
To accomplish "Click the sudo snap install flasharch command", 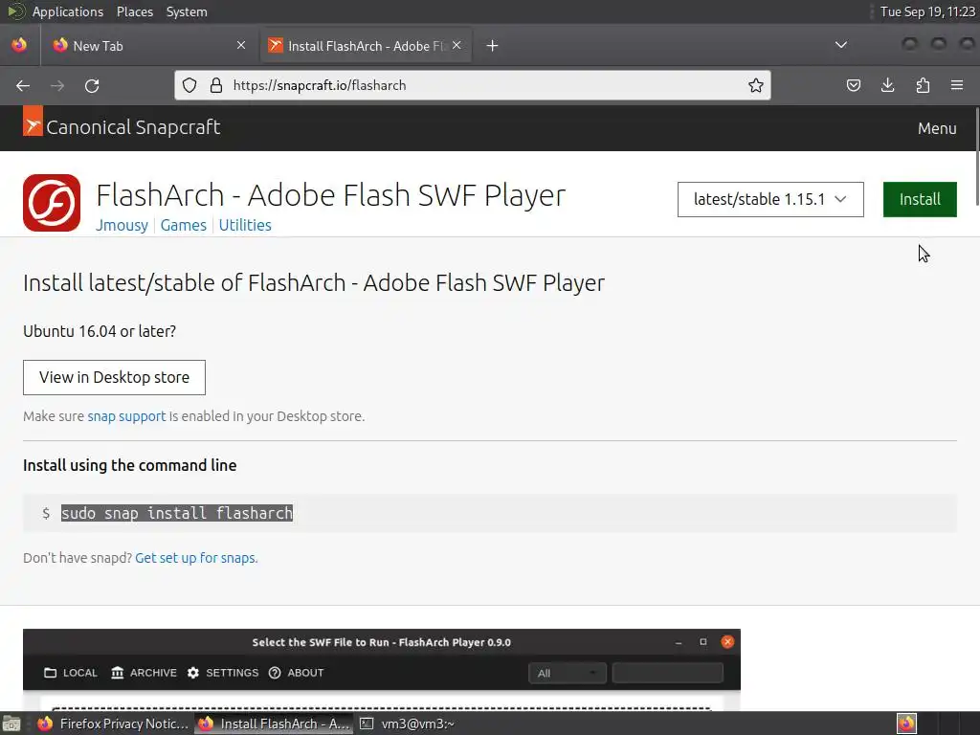I will [177, 513].
